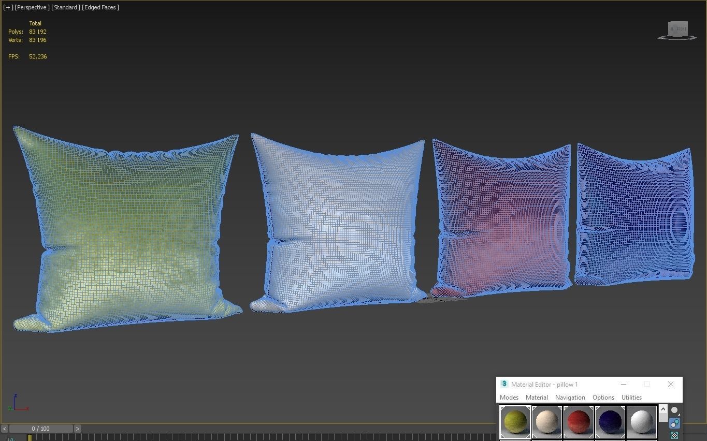Screen dimensions: 707x441
Task: Open the Edged Faces display menu
Action: pyautogui.click(x=100, y=7)
